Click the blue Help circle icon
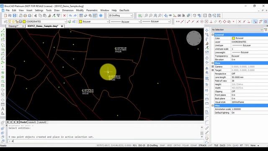Viewport: 268px width, 151px height. pyautogui.click(x=101, y=16)
